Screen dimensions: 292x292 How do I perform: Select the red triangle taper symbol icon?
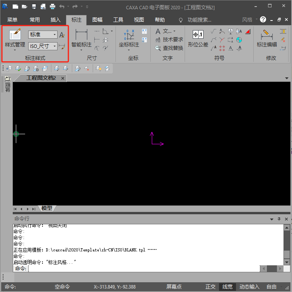pyautogui.click(x=248, y=31)
